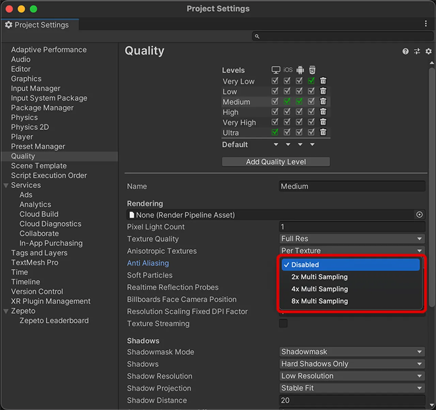Enable the Texture Streaming checkbox
Screen dimensions: 436x410
coord(283,323)
